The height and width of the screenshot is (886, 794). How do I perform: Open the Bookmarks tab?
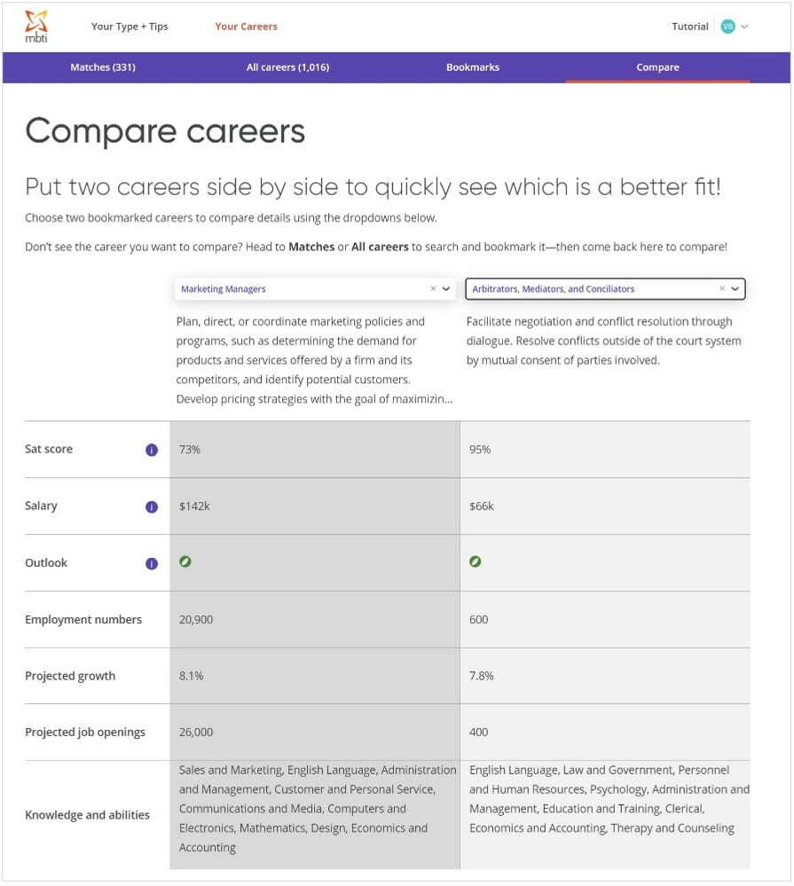pos(473,67)
